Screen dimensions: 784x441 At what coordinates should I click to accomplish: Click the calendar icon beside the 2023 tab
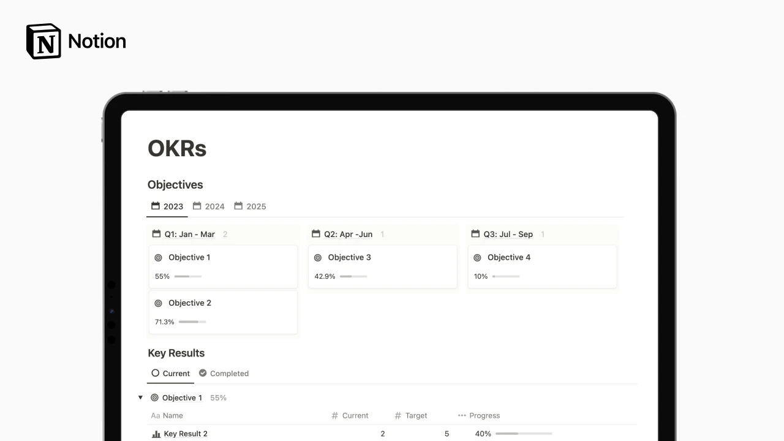(x=154, y=206)
